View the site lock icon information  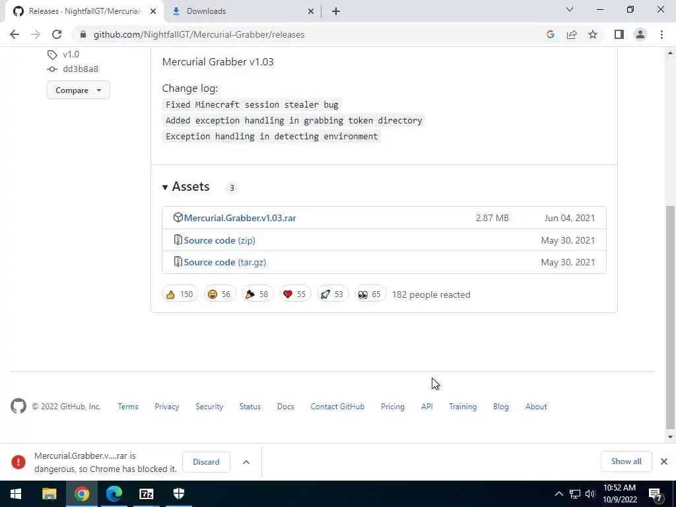click(x=83, y=34)
